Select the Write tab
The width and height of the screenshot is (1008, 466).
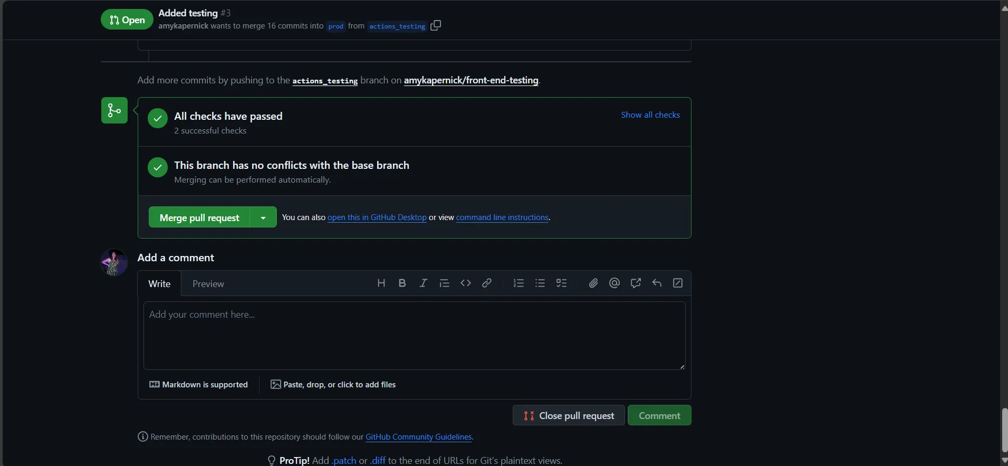point(159,284)
